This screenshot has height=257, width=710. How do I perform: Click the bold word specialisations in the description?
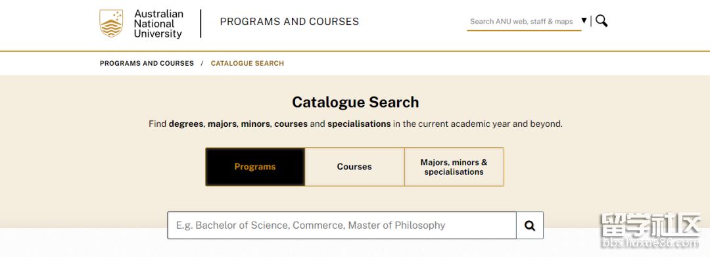coord(359,124)
